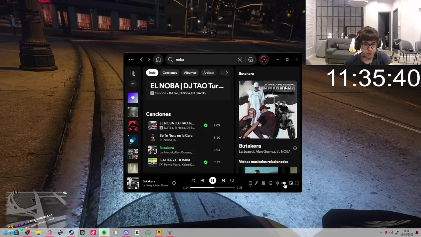Select the 'Álbumes' filter tab
The height and width of the screenshot is (237, 421).
[190, 73]
